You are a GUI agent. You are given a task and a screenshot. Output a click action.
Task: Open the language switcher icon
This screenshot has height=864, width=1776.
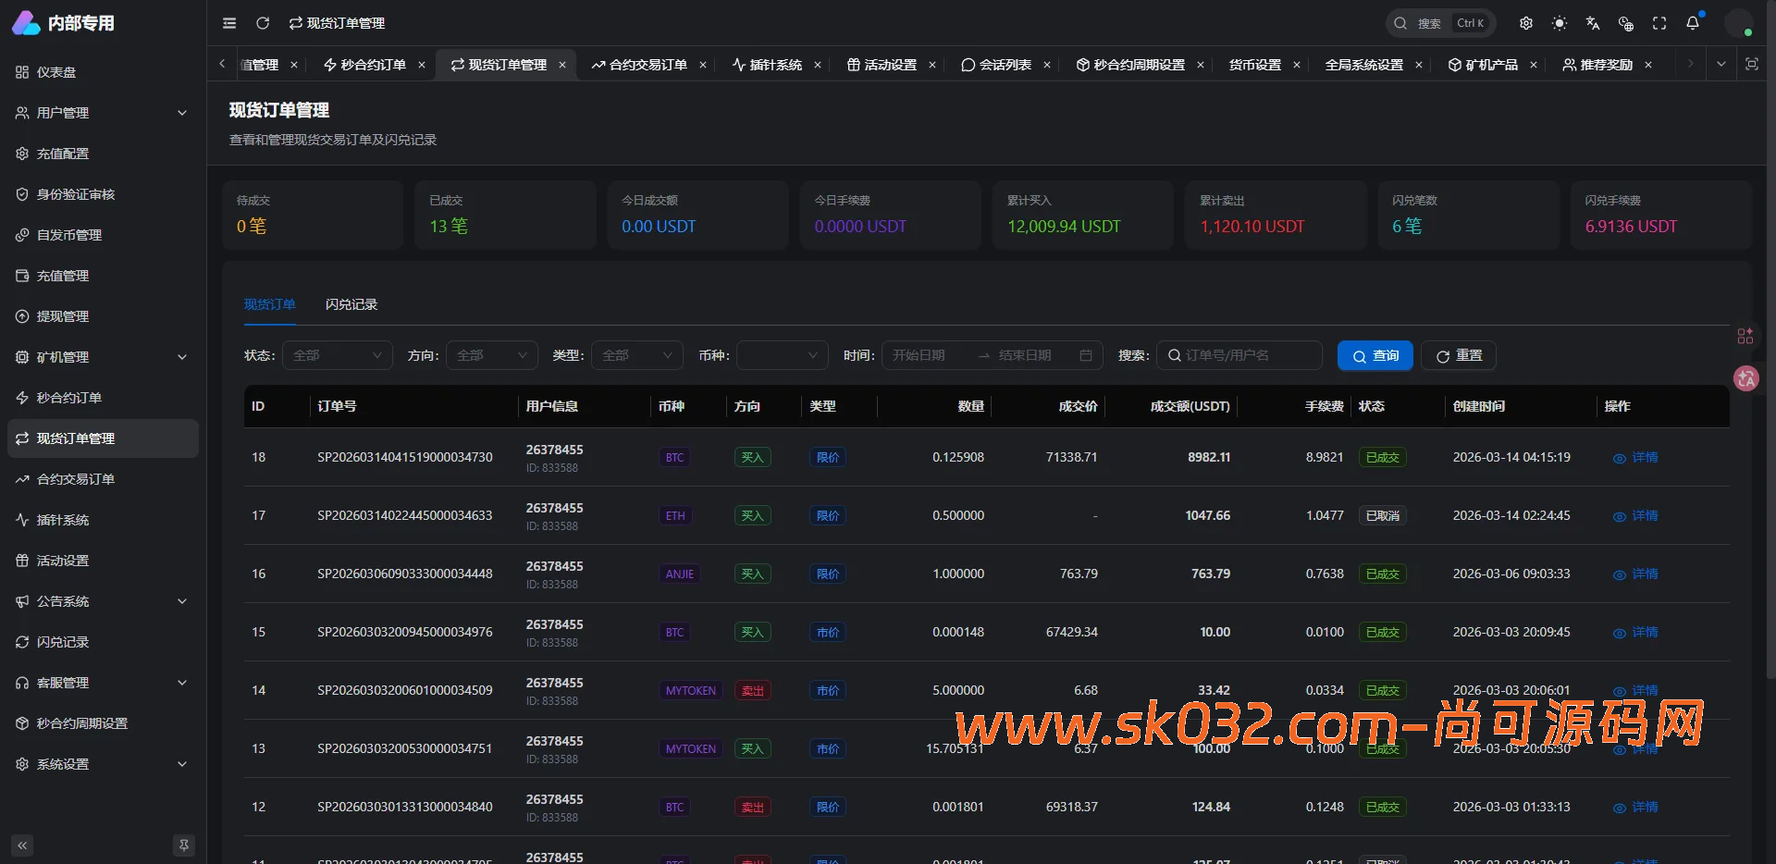pyautogui.click(x=1593, y=23)
